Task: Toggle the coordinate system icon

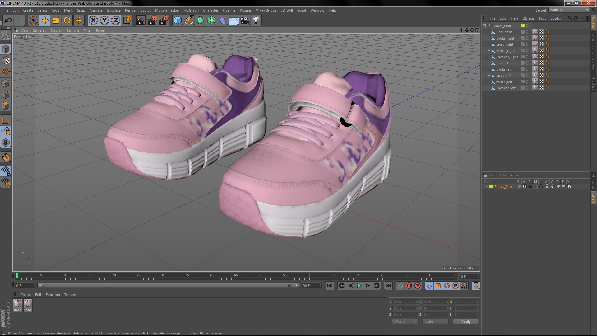Action: [127, 21]
